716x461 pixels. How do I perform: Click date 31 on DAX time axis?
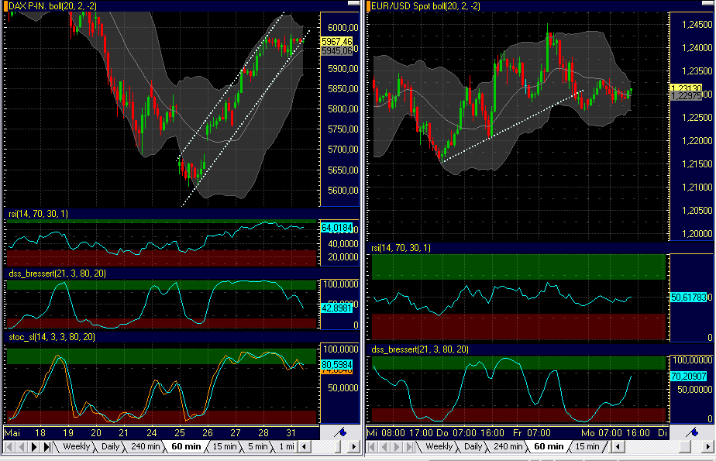click(x=291, y=432)
